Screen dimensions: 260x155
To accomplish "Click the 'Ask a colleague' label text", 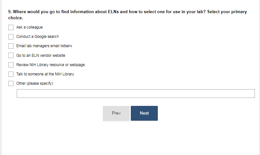I will [29, 27].
